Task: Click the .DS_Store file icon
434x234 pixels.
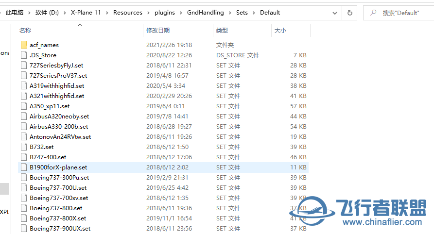Action: [x=24, y=55]
